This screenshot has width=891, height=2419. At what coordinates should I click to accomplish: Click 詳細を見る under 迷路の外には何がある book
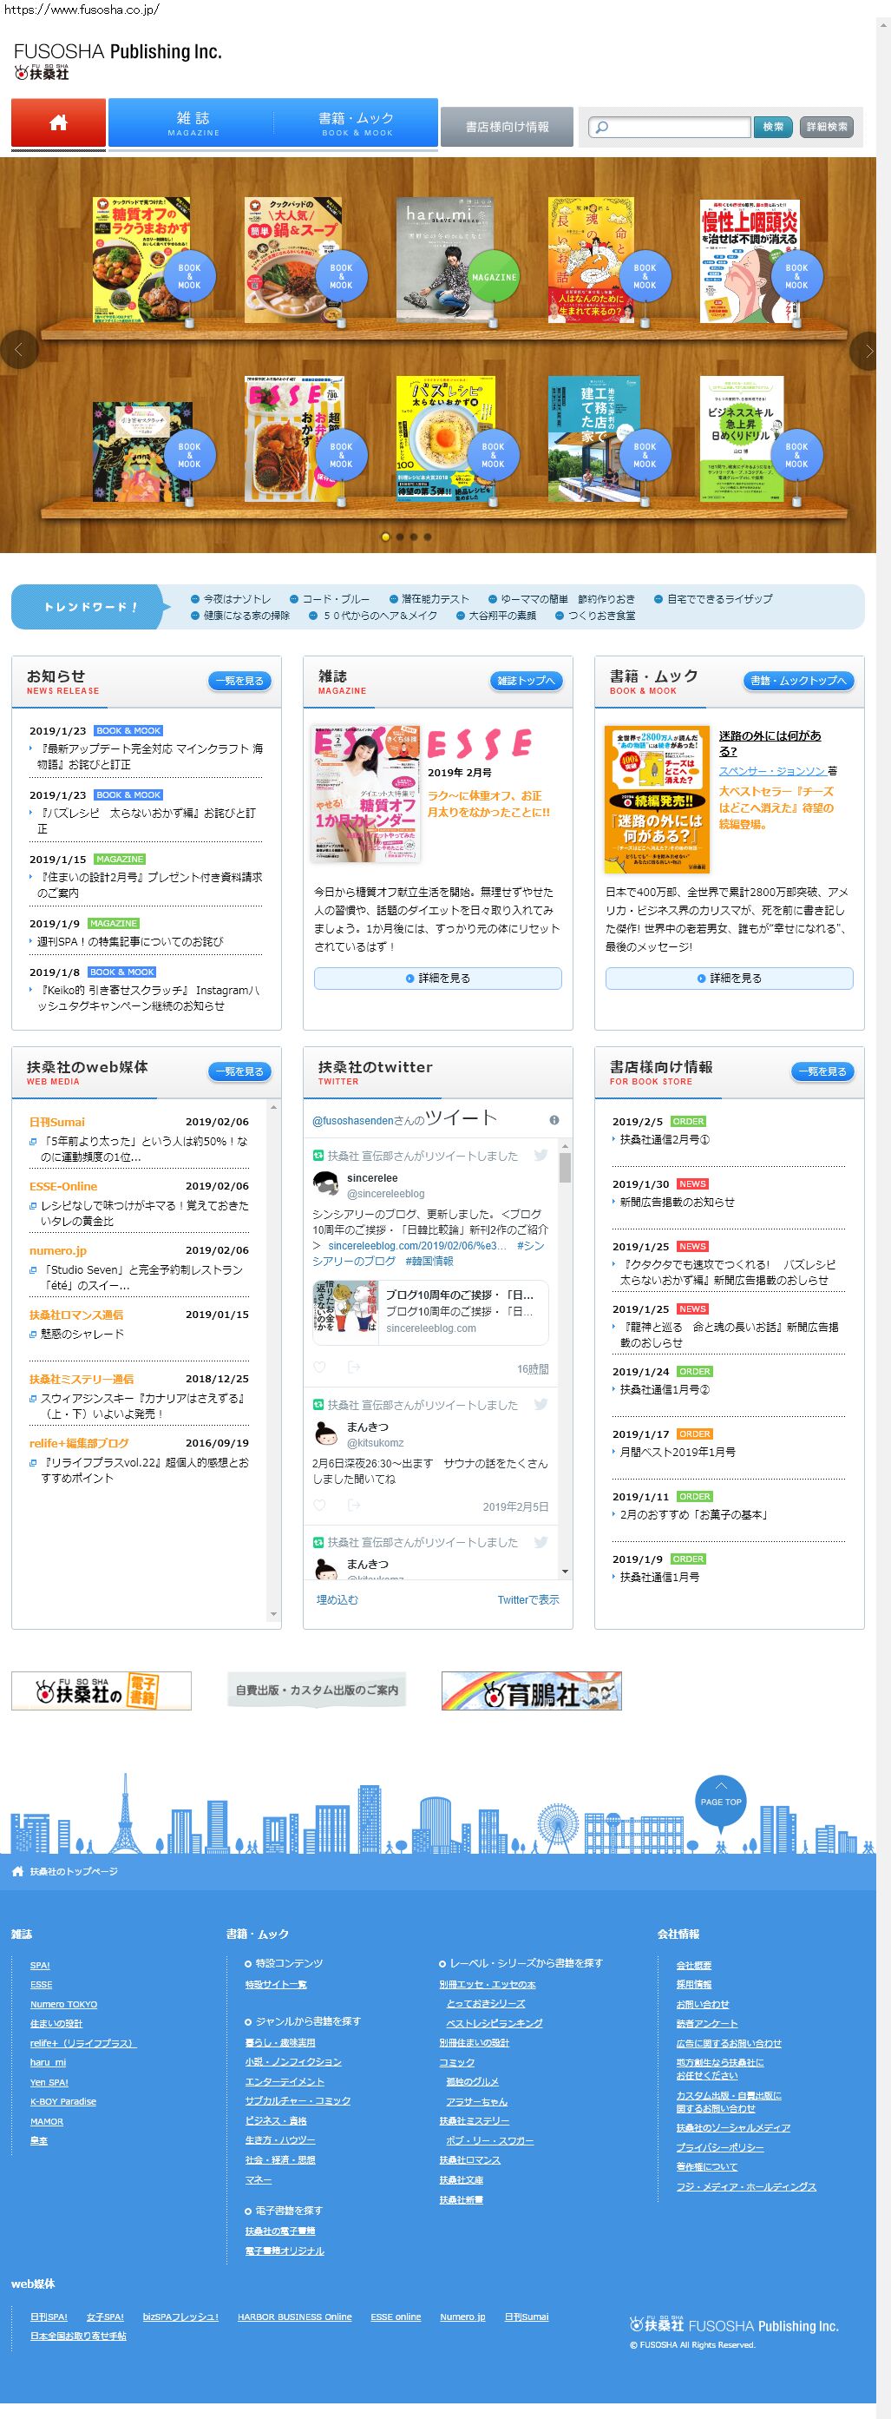[730, 979]
